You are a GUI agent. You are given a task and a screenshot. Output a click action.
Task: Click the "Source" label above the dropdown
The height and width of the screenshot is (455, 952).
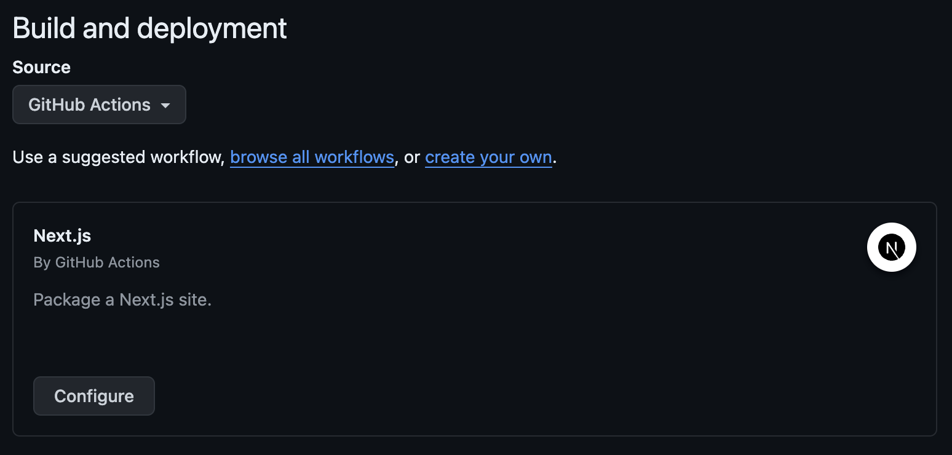coord(41,67)
